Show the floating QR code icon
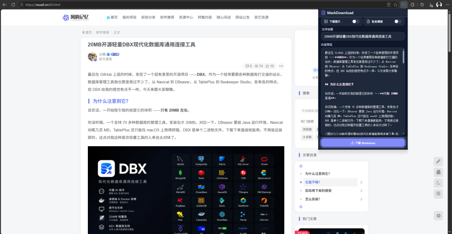Image resolution: width=452 pixels, height=234 pixels. 438,194
